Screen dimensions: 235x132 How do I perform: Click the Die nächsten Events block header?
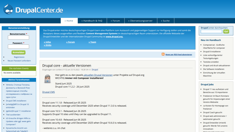(x=19, y=68)
